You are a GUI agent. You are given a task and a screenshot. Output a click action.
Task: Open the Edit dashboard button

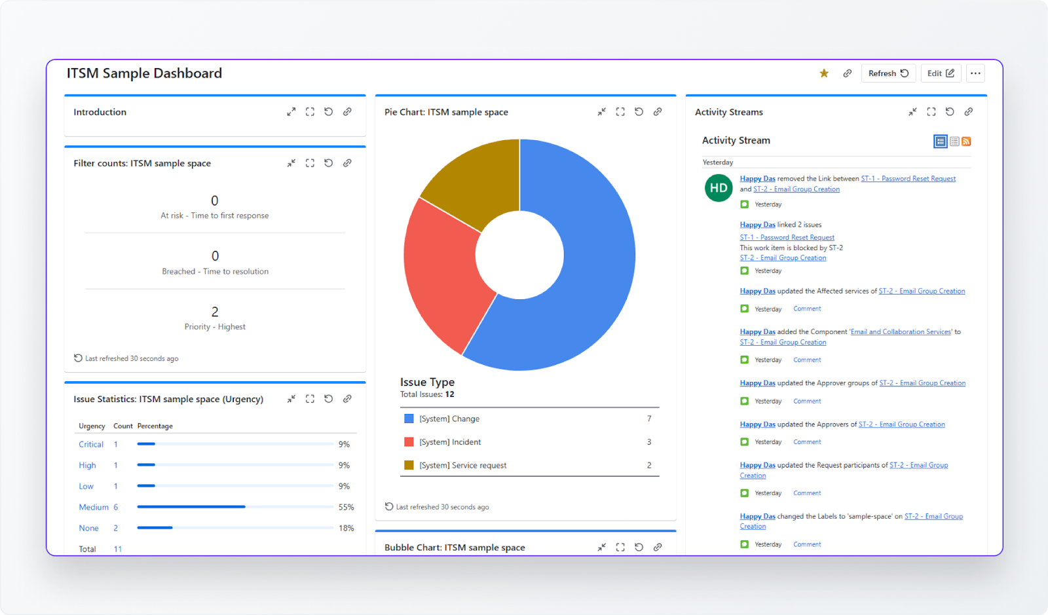click(x=941, y=73)
